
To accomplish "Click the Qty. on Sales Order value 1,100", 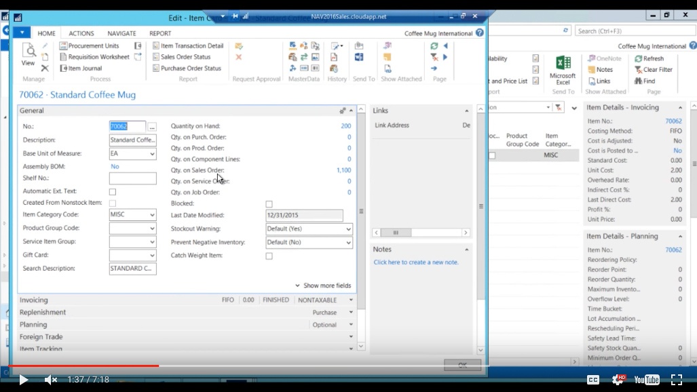I will click(x=343, y=170).
